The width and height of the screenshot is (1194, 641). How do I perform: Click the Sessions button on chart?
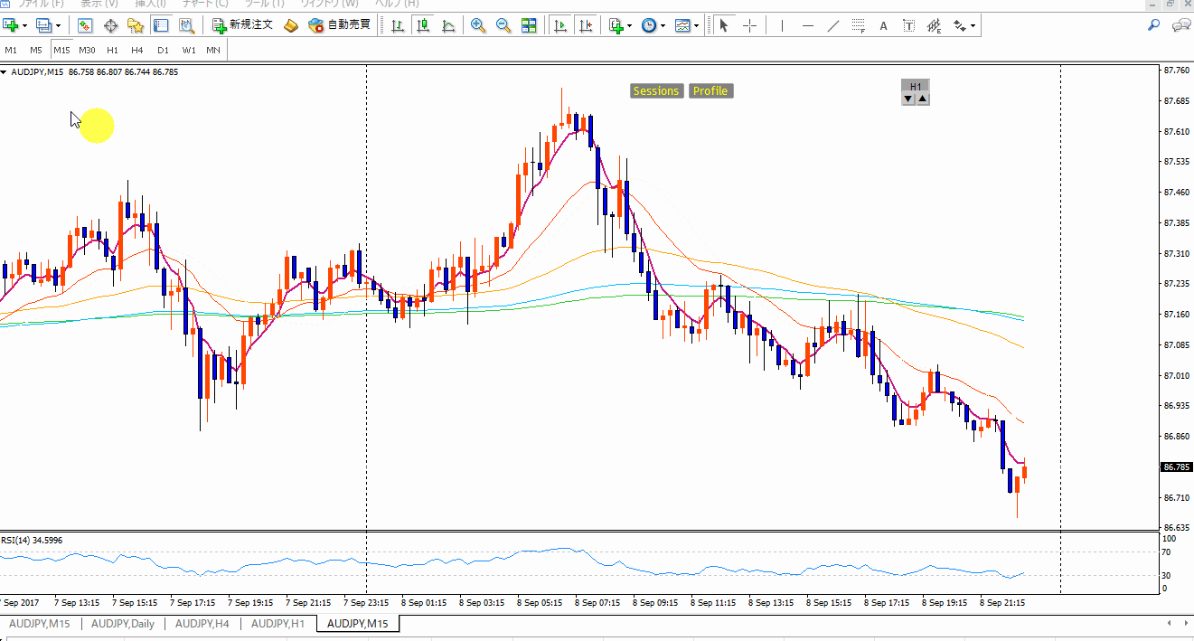coord(655,91)
